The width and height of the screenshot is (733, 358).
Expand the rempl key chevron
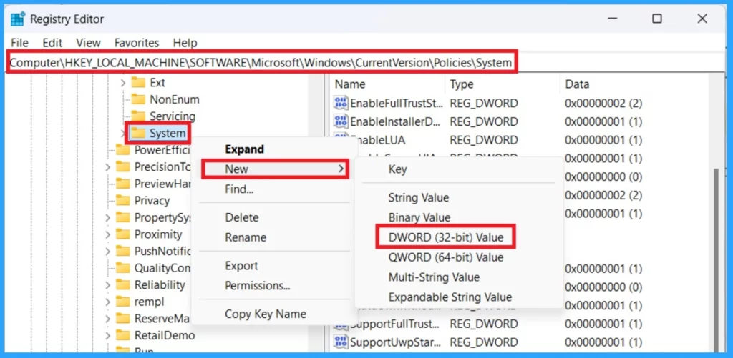point(107,302)
